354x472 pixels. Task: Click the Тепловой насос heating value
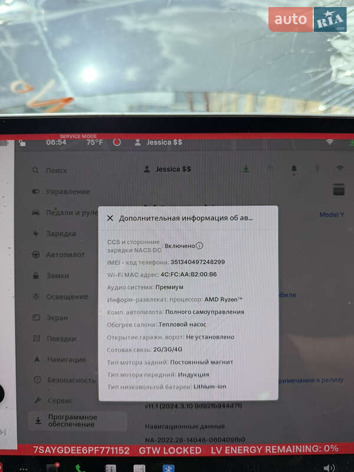point(182,324)
